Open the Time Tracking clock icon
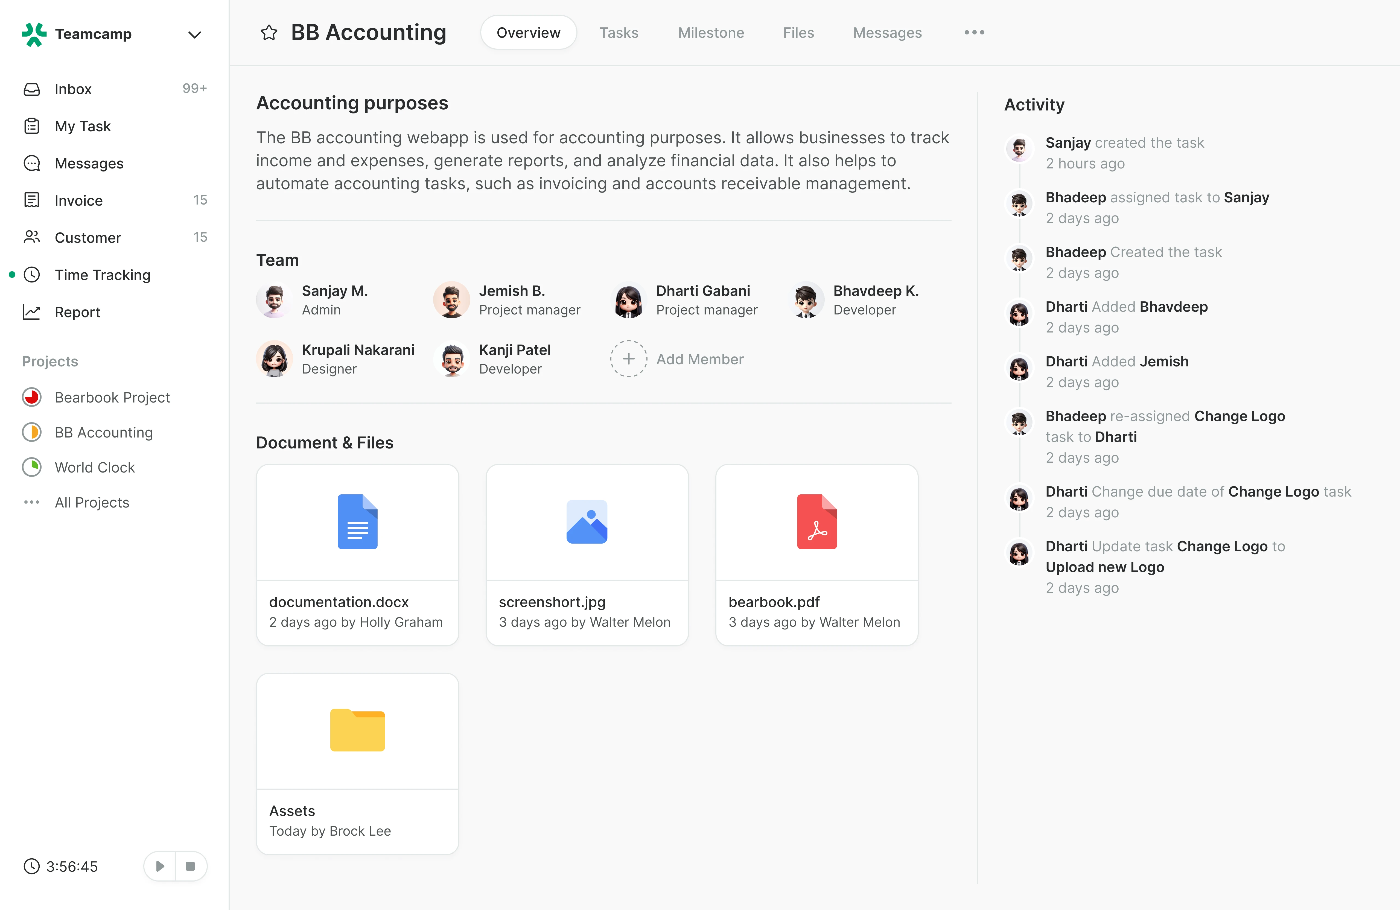The image size is (1400, 910). (32, 275)
